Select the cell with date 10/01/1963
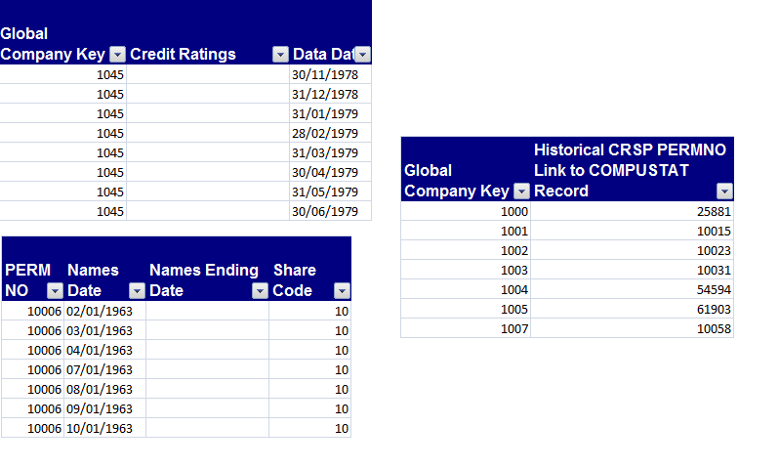The width and height of the screenshot is (779, 469). click(104, 428)
